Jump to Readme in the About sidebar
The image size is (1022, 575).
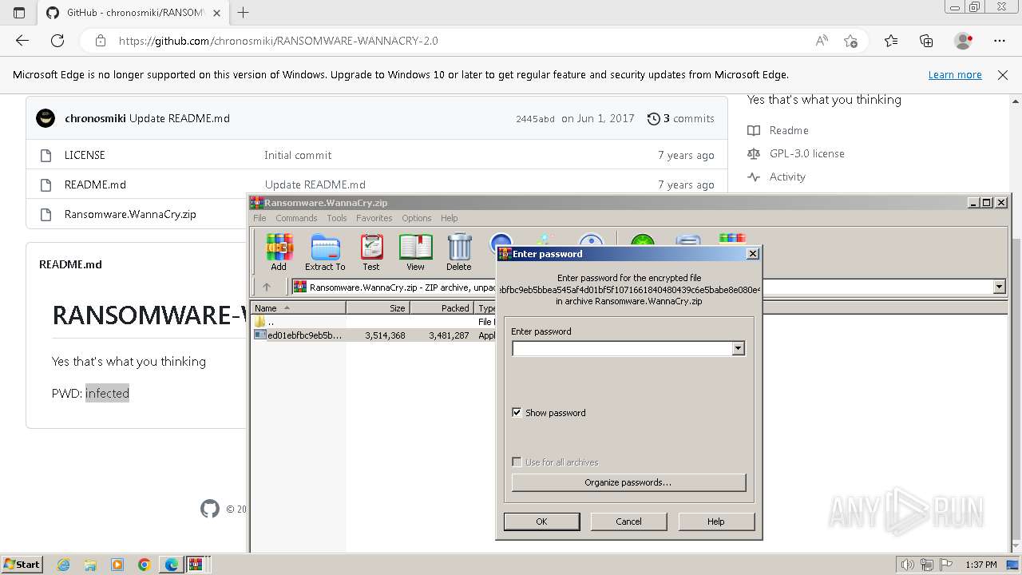(789, 130)
